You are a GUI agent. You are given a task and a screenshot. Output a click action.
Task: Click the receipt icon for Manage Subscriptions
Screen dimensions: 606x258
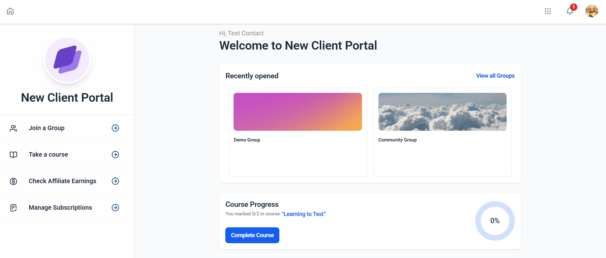13,208
